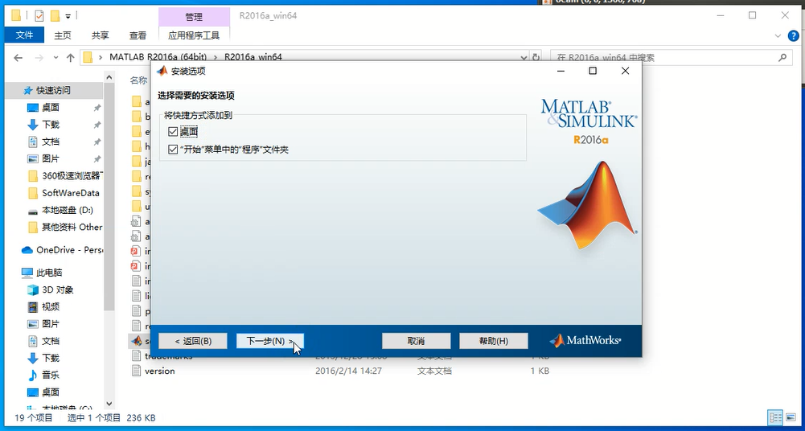
Task: Select the 管理 contextual tab
Action: coord(194,17)
